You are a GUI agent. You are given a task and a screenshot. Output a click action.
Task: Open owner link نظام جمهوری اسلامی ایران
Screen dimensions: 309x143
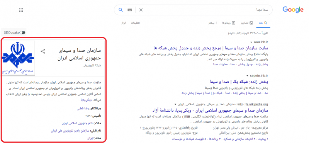coord(78,123)
